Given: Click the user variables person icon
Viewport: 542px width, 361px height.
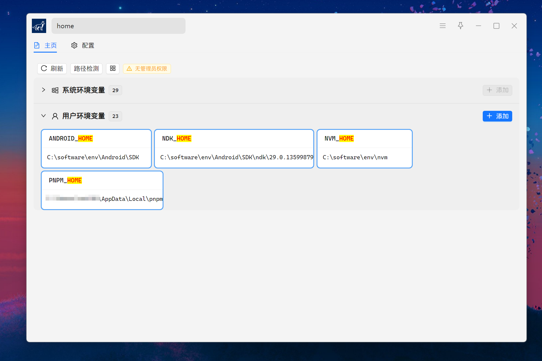Looking at the screenshot, I should 55,116.
